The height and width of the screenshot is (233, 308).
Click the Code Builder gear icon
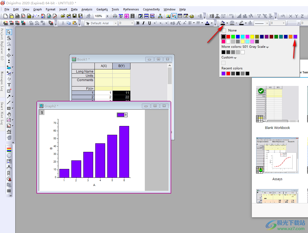click(x=192, y=16)
